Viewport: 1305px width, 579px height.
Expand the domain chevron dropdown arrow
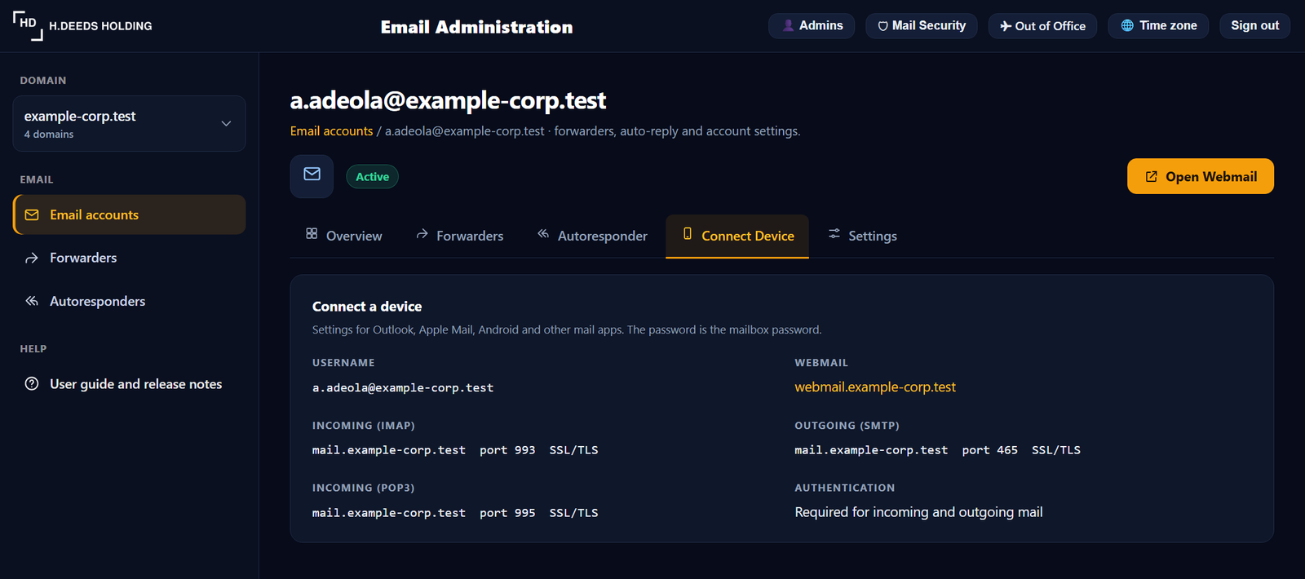coord(226,124)
